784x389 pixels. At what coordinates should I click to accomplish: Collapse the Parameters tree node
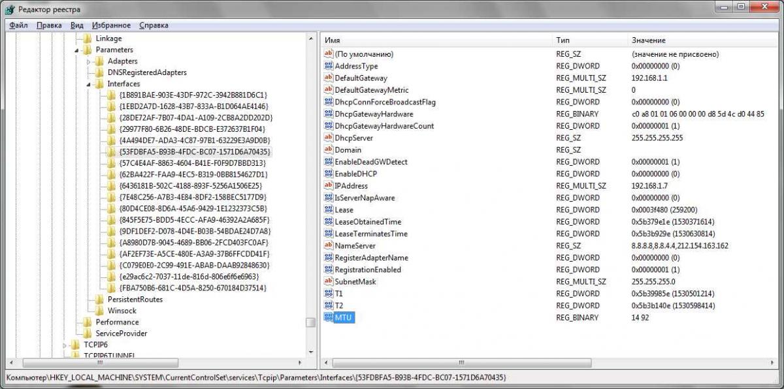tap(76, 50)
